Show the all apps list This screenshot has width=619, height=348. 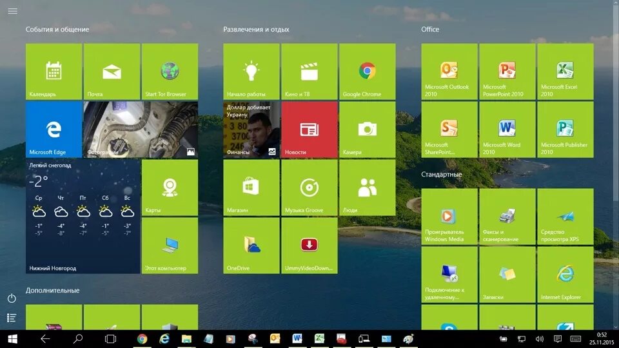[x=12, y=318]
